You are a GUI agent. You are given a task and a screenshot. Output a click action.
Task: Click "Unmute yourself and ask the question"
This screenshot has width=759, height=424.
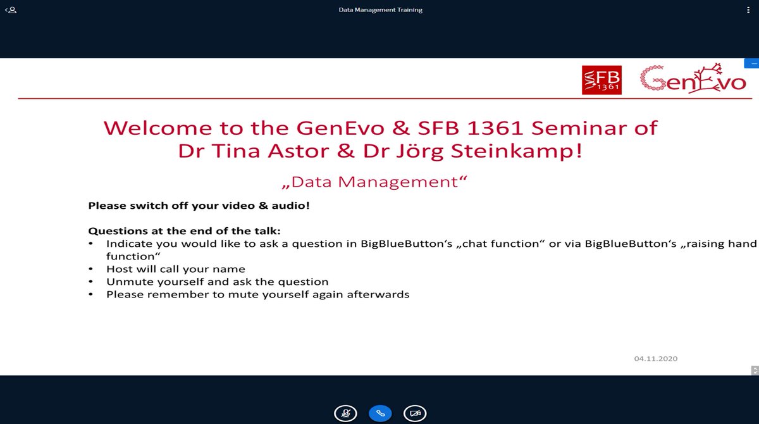(x=217, y=282)
